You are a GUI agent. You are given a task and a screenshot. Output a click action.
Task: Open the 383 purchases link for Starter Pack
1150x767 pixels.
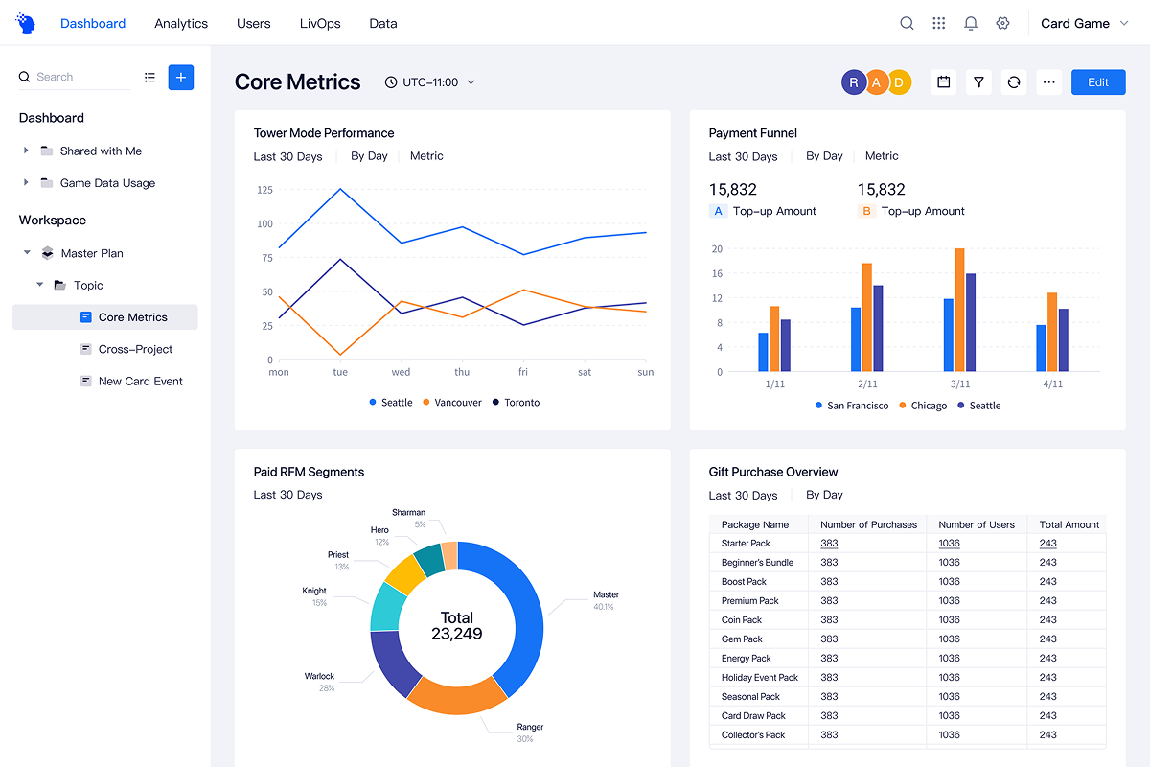[826, 543]
